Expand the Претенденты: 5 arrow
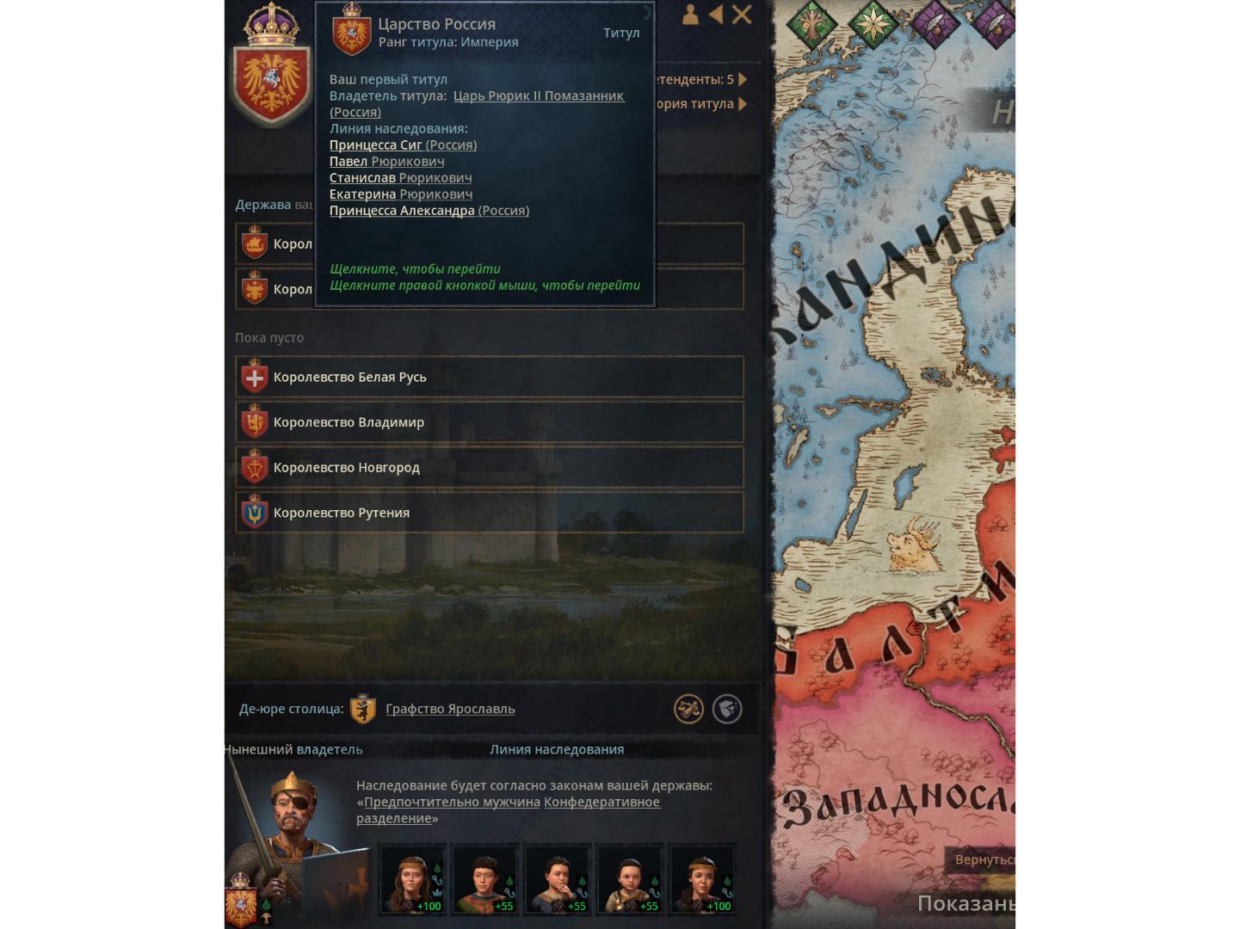This screenshot has height=929, width=1240. coord(742,79)
